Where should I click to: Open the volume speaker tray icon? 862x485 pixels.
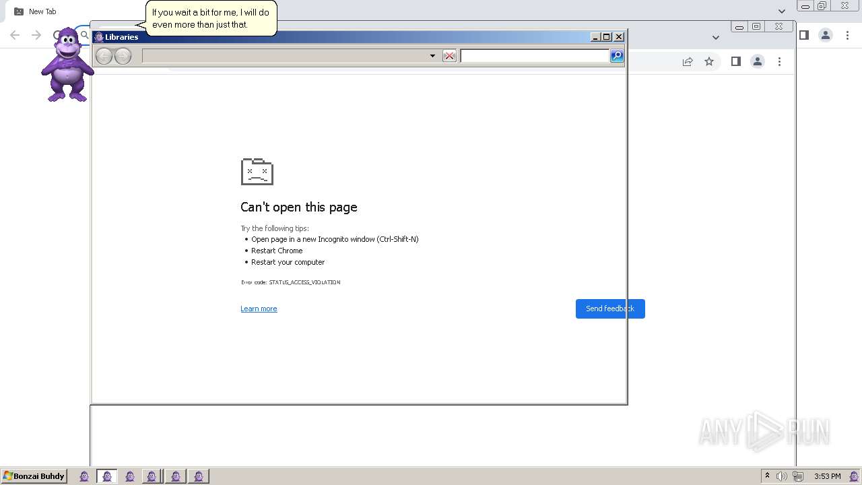point(781,476)
